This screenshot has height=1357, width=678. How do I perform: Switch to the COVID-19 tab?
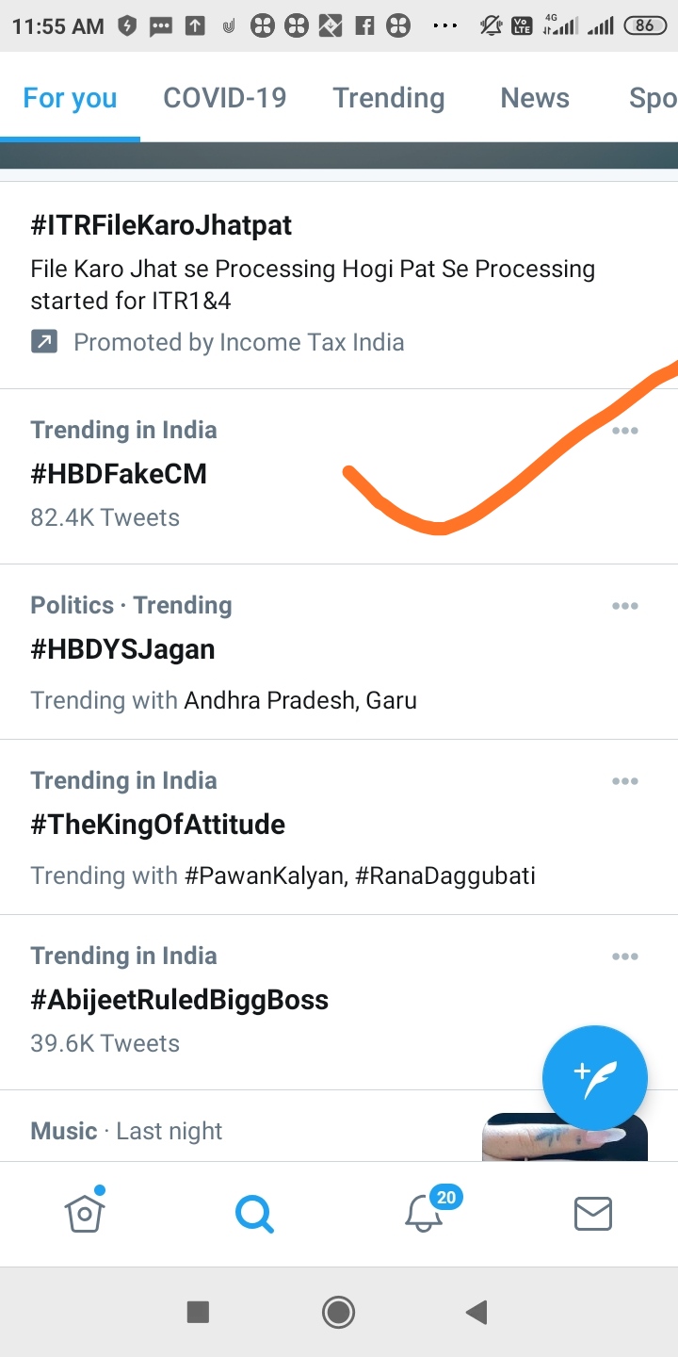225,98
